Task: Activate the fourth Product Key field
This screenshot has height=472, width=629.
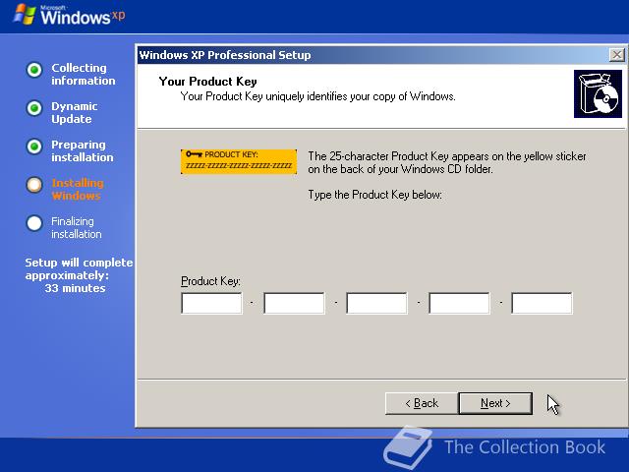Action: click(x=459, y=303)
